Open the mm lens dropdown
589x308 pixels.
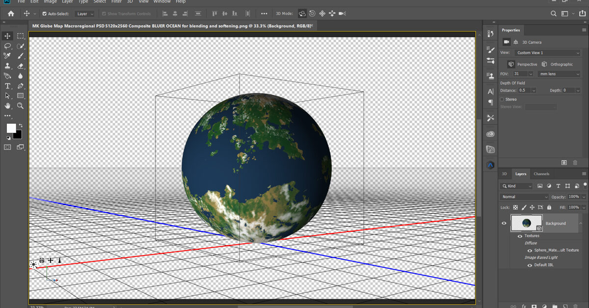(559, 74)
